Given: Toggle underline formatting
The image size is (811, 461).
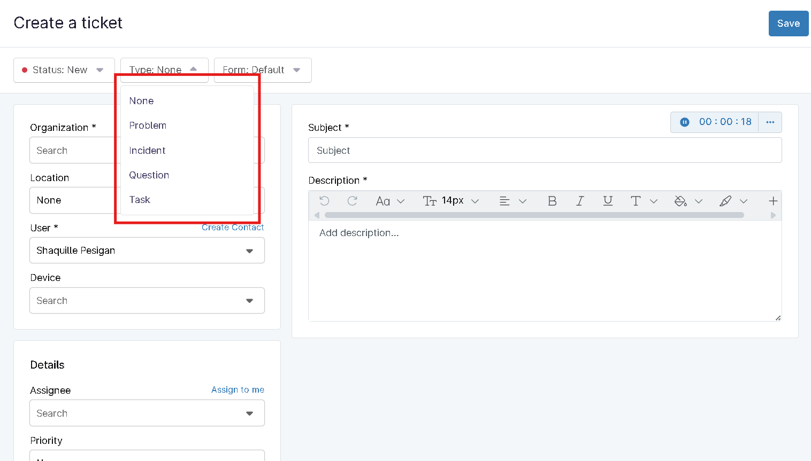Looking at the screenshot, I should coord(608,201).
